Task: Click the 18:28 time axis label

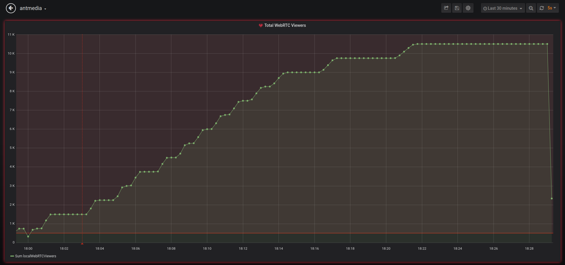Action: coord(529,248)
